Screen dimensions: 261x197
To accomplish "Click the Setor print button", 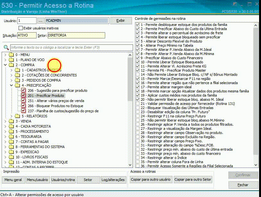I will coord(88,180).
